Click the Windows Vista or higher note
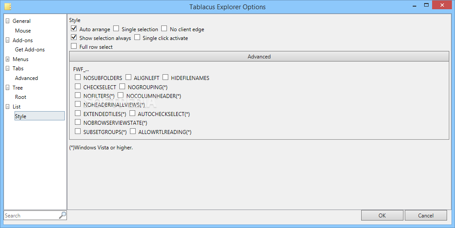 click(x=101, y=148)
